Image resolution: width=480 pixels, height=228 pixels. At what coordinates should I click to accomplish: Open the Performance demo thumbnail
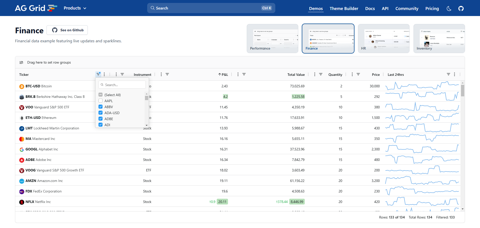[272, 39]
